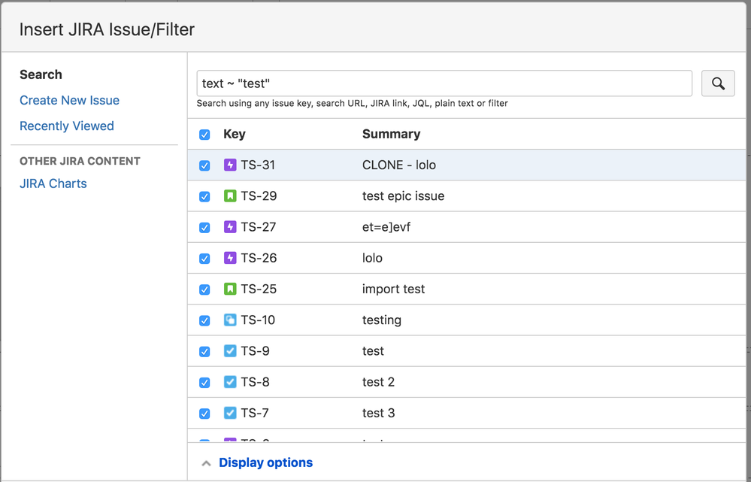751x482 pixels.
Task: Open Create New Issue
Action: coord(69,100)
